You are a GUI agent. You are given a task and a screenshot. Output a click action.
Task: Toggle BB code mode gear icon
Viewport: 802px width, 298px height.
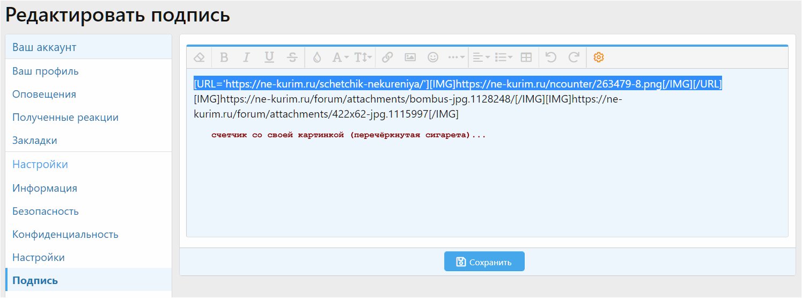599,57
